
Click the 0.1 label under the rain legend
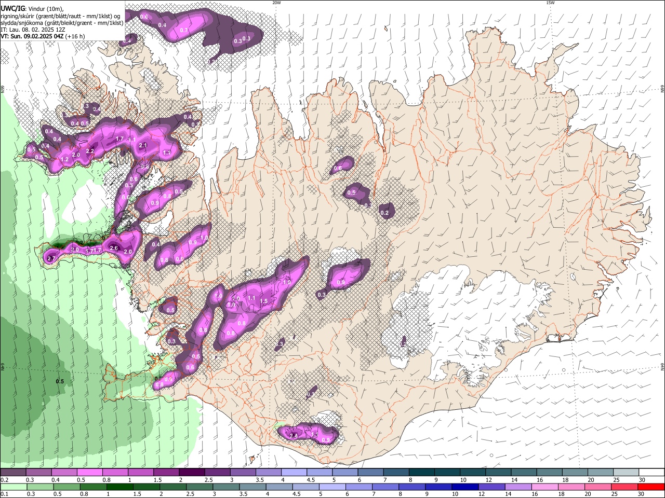(x=4, y=494)
